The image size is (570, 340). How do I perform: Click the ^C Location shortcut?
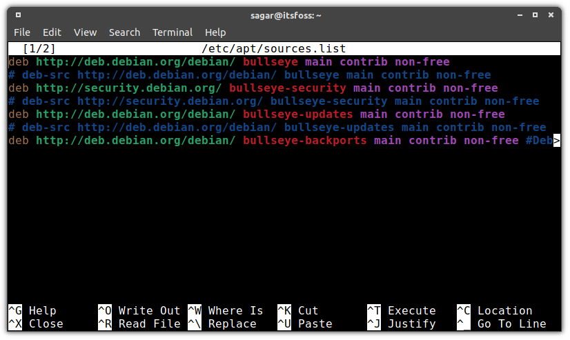coord(494,310)
